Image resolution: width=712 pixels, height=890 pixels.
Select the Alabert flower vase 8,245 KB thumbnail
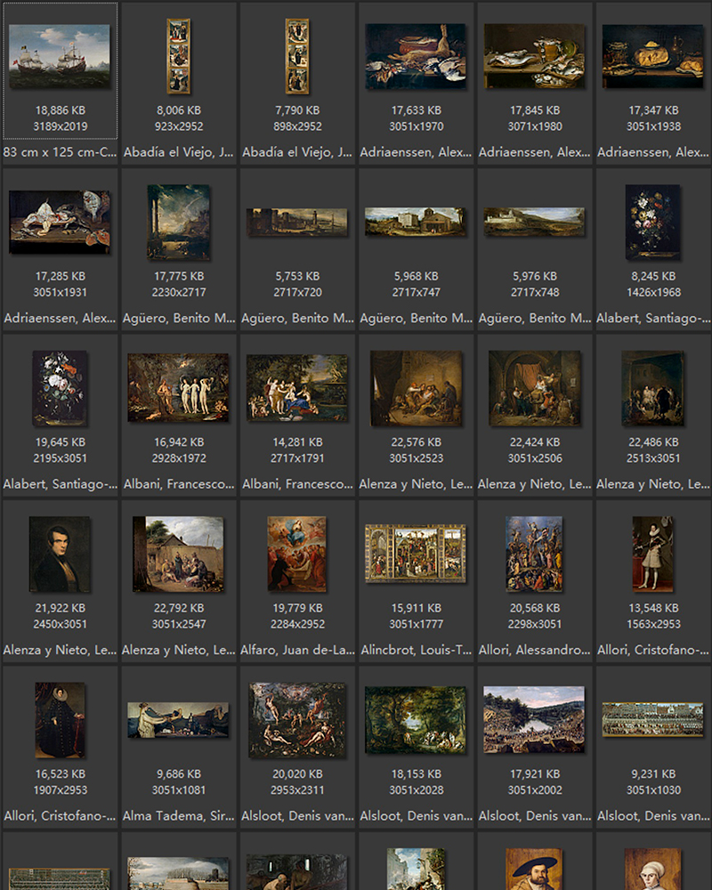(652, 222)
